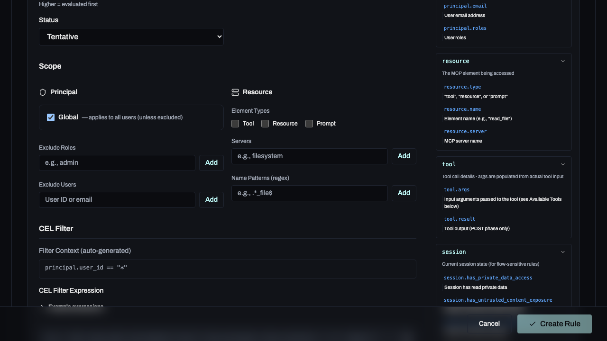Collapse the session section chevron
Image resolution: width=607 pixels, height=341 pixels.
coord(563,252)
